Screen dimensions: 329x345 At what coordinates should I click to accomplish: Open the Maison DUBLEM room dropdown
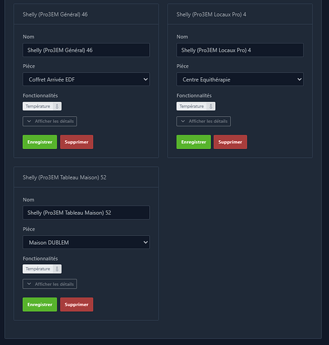tap(86, 242)
